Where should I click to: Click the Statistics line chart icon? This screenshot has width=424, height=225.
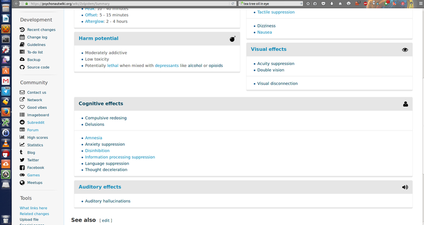tap(22, 145)
